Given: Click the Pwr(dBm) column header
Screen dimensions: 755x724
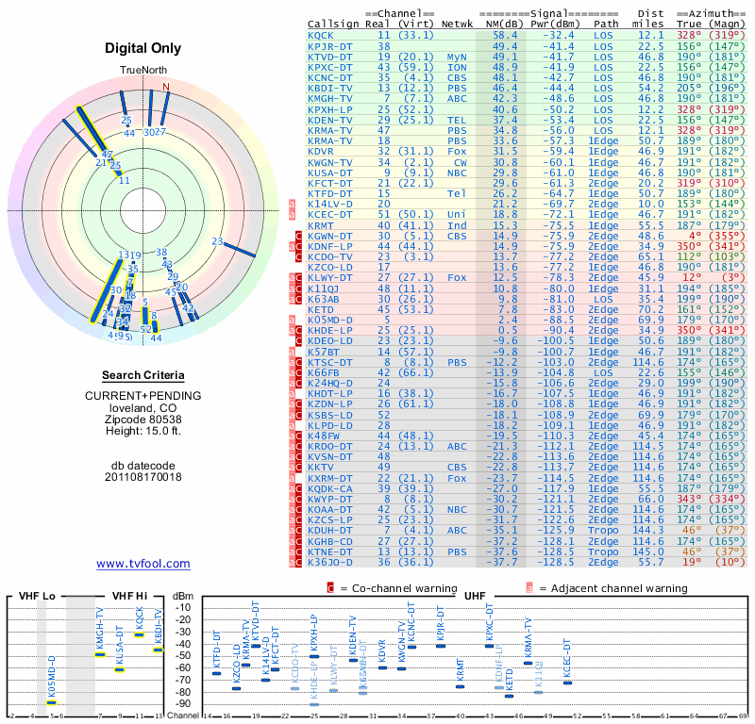Looking at the screenshot, I should (x=555, y=24).
